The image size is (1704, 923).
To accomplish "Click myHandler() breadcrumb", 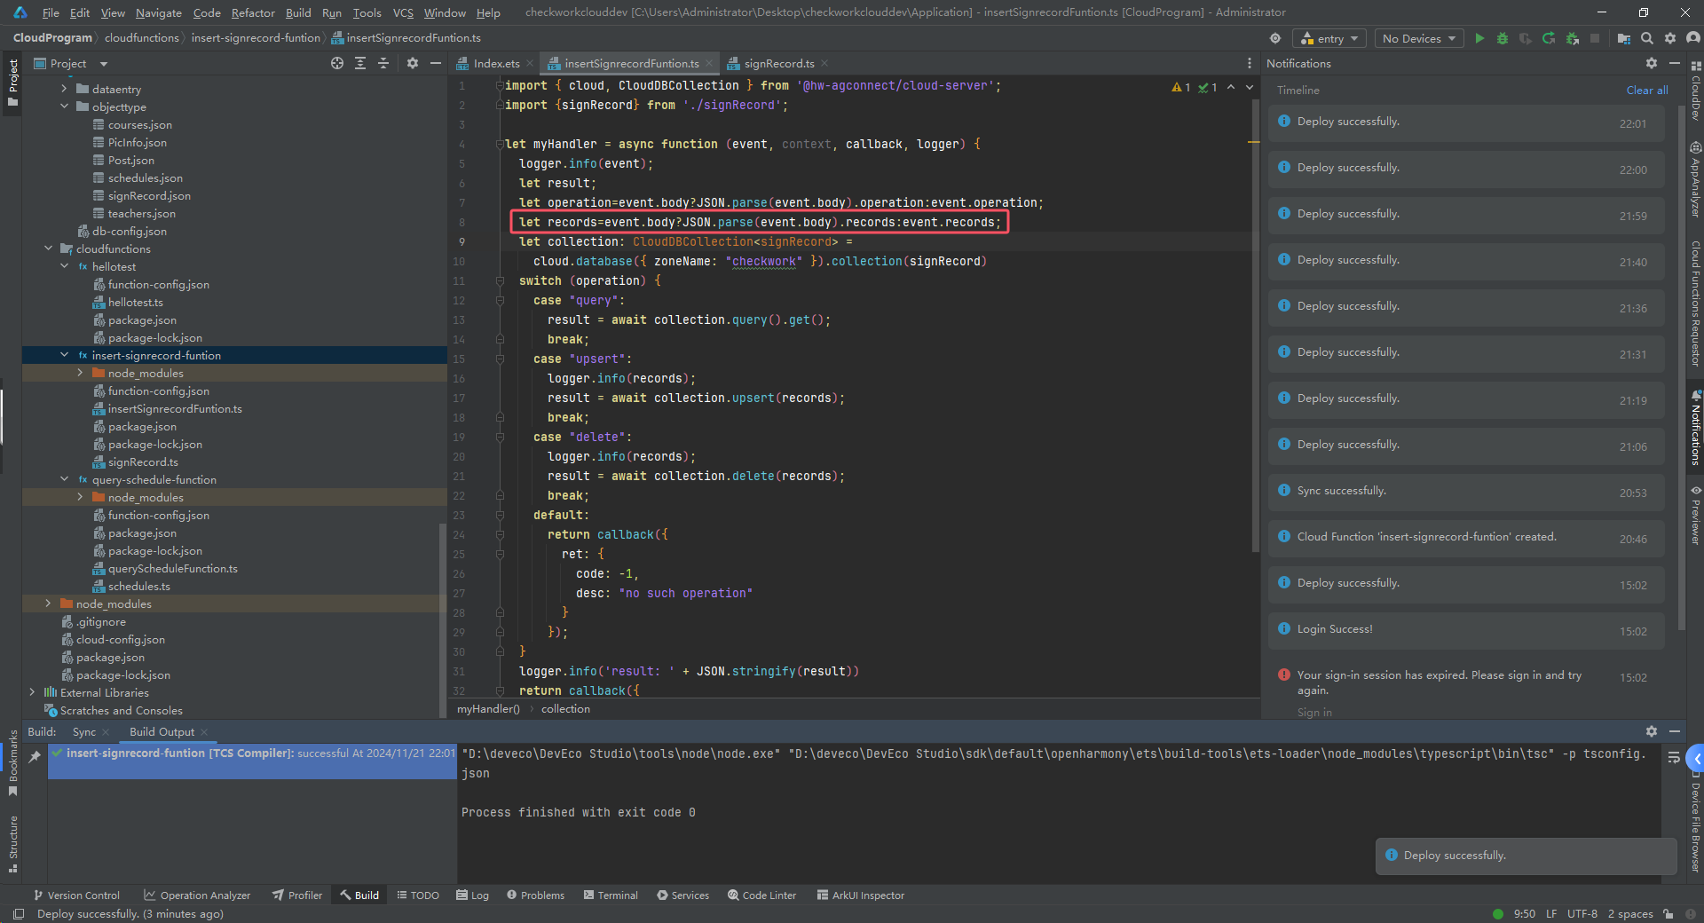I will click(488, 708).
